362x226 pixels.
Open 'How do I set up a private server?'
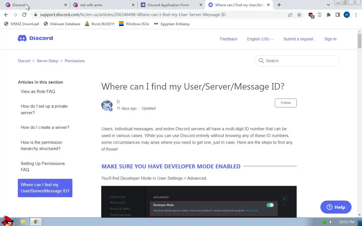[x=44, y=109]
